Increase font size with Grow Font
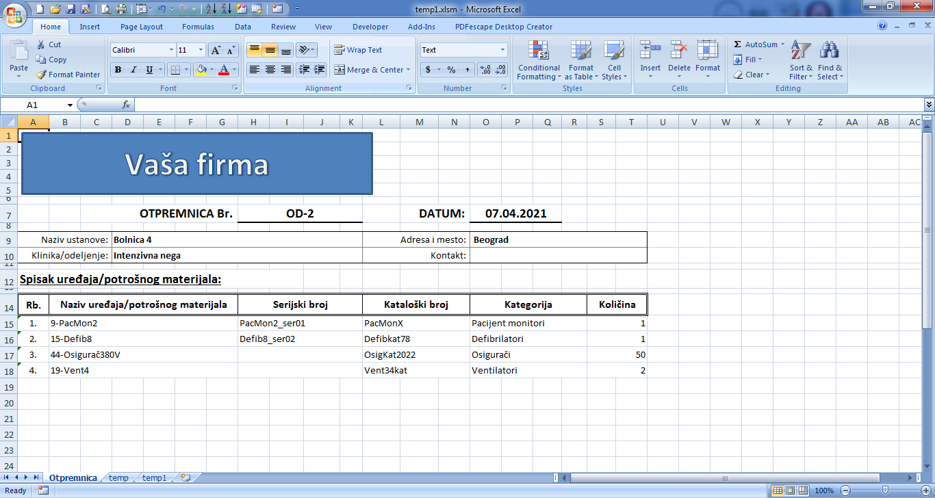The width and height of the screenshot is (935, 498). pyautogui.click(x=216, y=50)
